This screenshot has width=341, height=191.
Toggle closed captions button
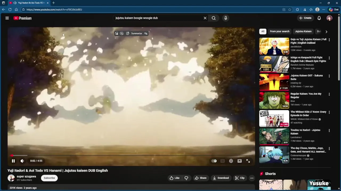click(x=222, y=161)
